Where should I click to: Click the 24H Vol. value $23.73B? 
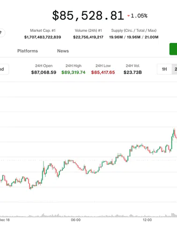point(133,72)
